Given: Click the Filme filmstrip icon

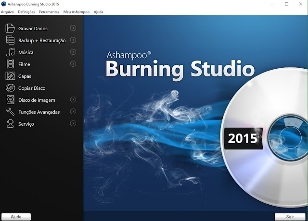Looking at the screenshot, I should pyautogui.click(x=10, y=64).
